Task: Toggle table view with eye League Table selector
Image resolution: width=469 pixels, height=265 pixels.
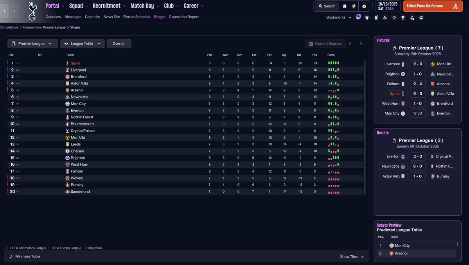Action: [82, 44]
